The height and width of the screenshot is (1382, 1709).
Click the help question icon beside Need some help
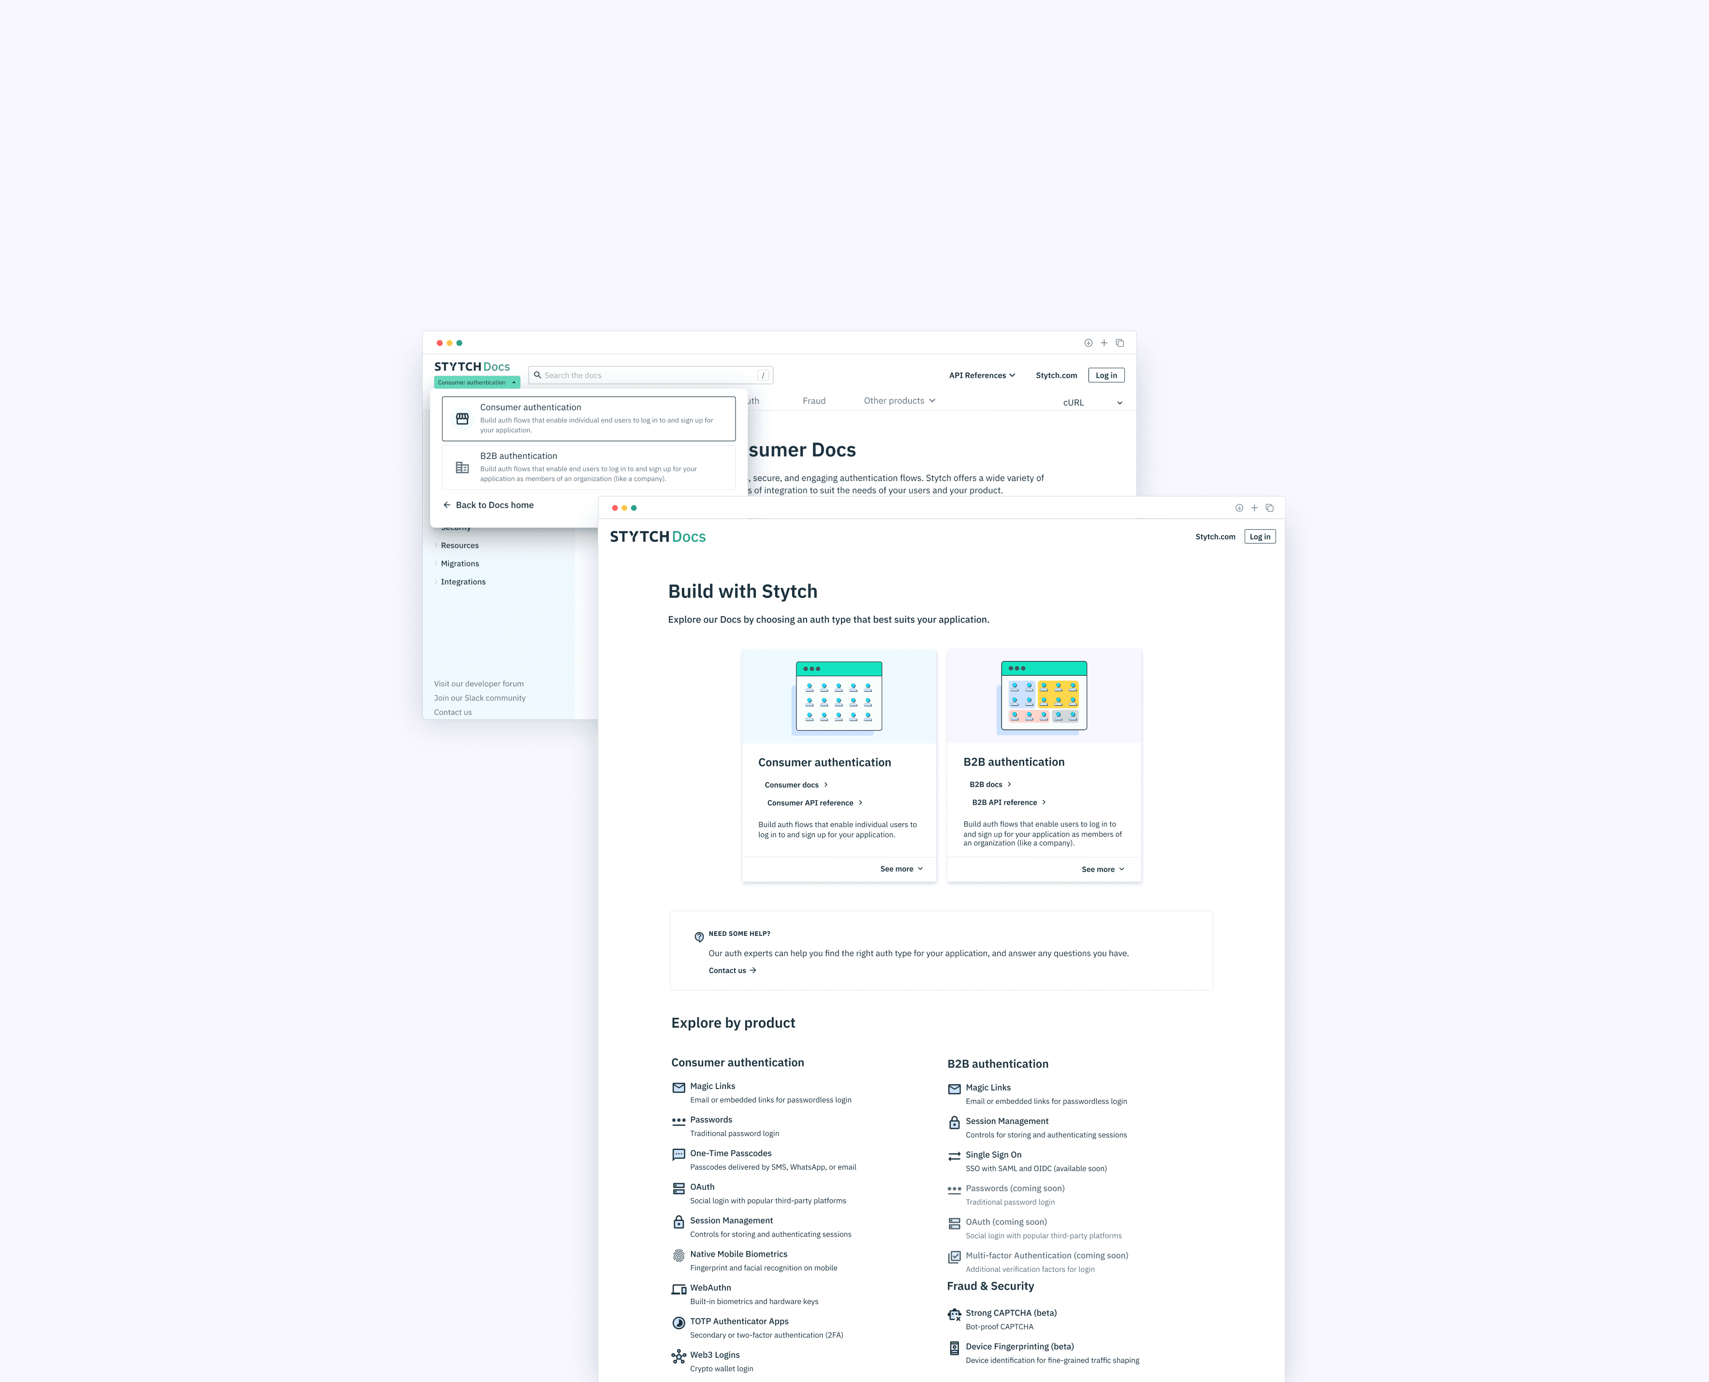[x=699, y=937]
